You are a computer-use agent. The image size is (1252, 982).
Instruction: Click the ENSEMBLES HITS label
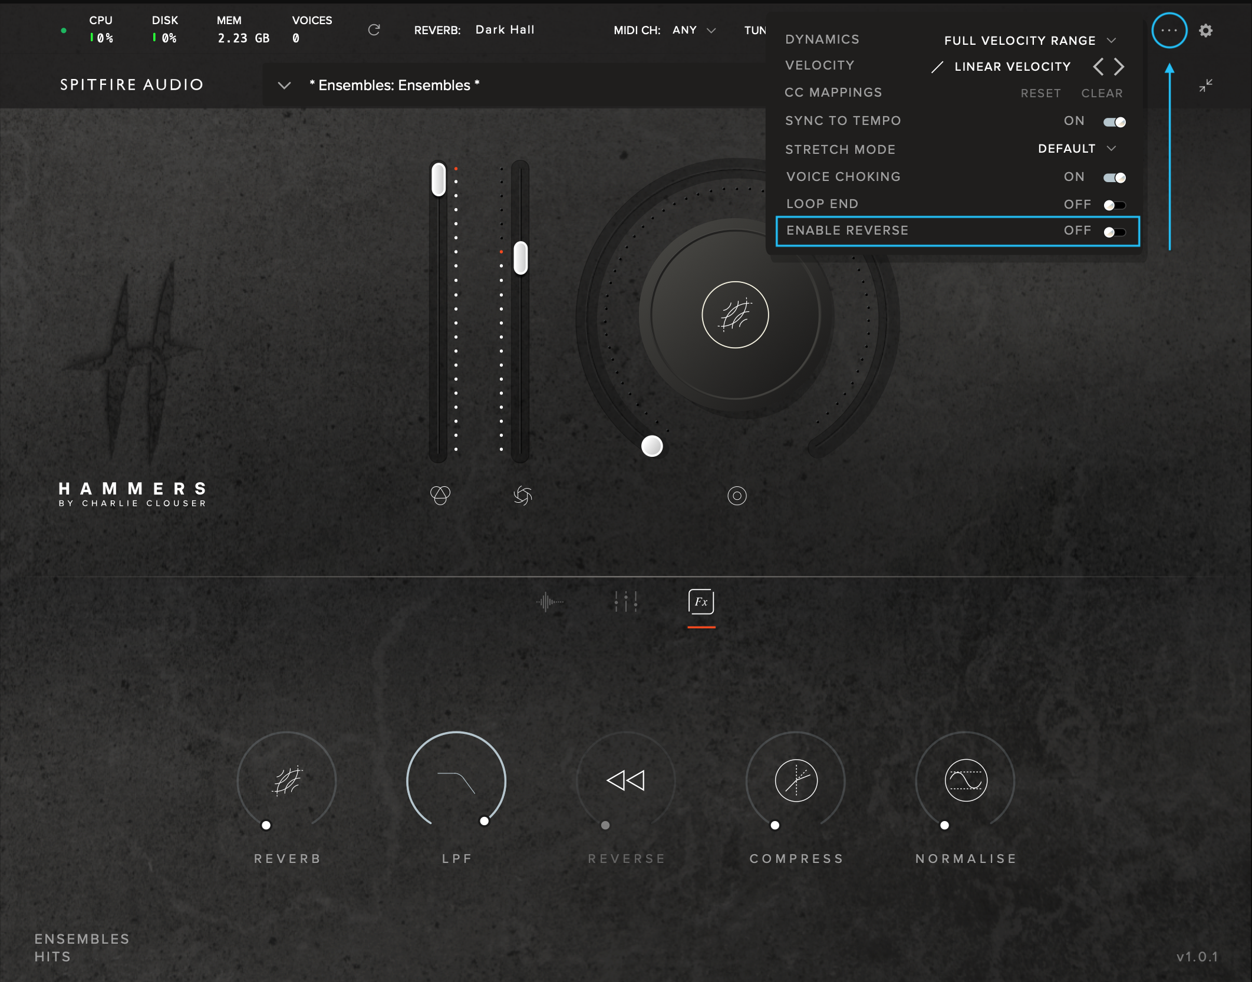tap(81, 948)
